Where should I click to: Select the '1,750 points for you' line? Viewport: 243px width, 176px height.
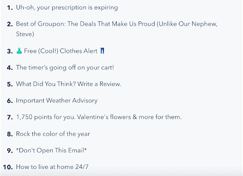coord(99,117)
